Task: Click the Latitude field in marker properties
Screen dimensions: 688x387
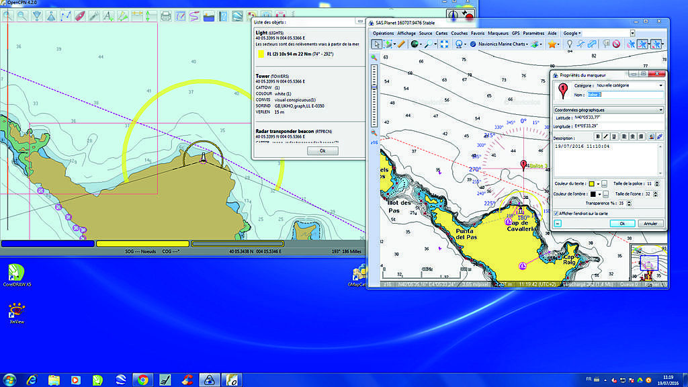Action: click(619, 118)
